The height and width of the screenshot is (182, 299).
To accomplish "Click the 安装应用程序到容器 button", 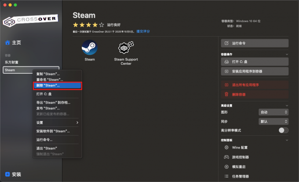I will tap(255, 71).
